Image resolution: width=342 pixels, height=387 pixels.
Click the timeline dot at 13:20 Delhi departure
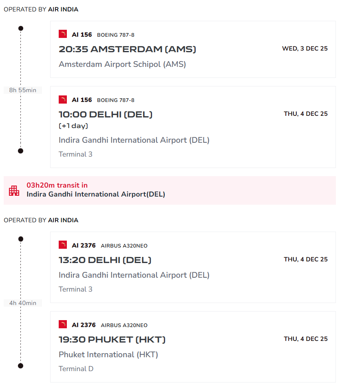click(x=21, y=239)
